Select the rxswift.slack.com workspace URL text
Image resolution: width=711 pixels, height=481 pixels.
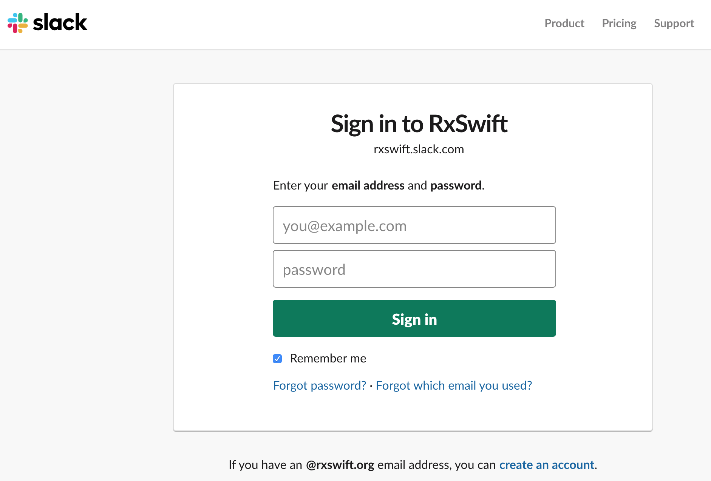point(419,150)
